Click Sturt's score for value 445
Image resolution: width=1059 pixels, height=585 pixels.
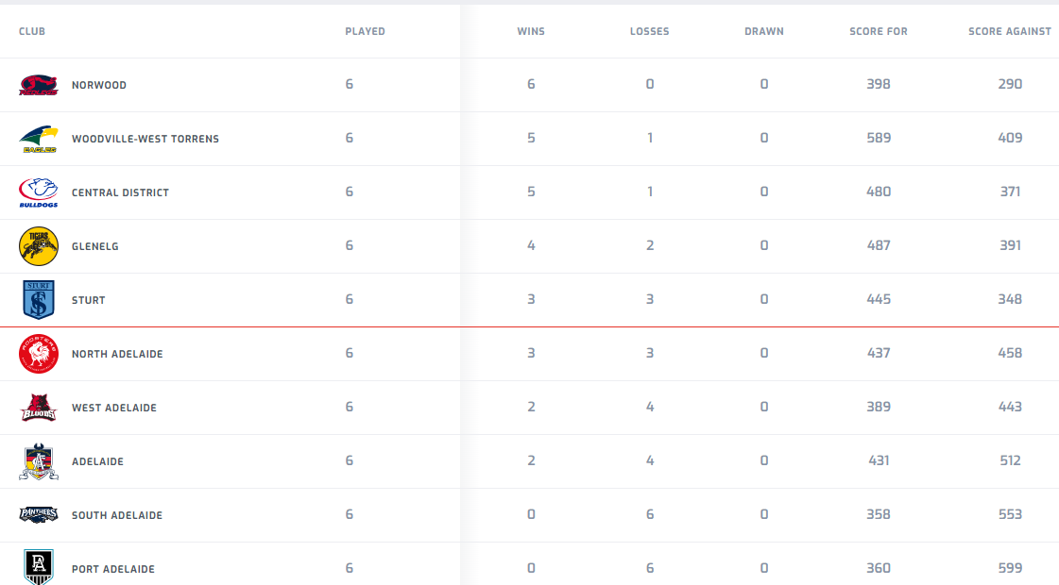point(879,300)
